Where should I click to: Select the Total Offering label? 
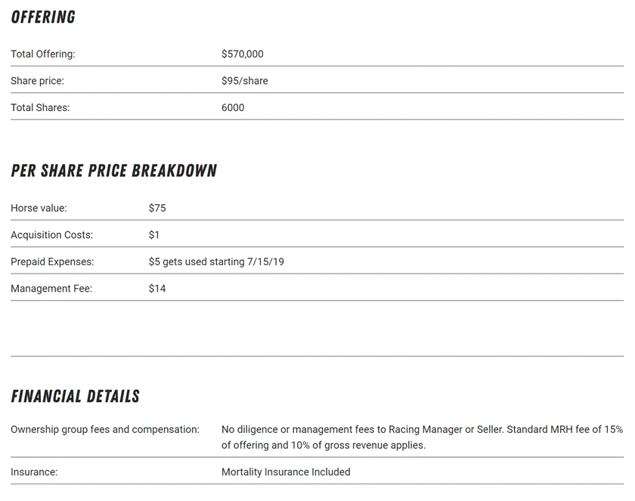[43, 54]
